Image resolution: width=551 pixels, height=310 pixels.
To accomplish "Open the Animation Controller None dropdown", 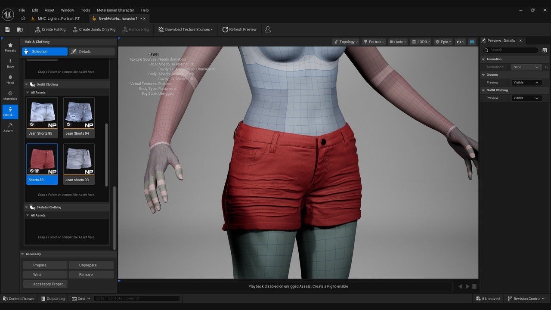I will coord(526,67).
